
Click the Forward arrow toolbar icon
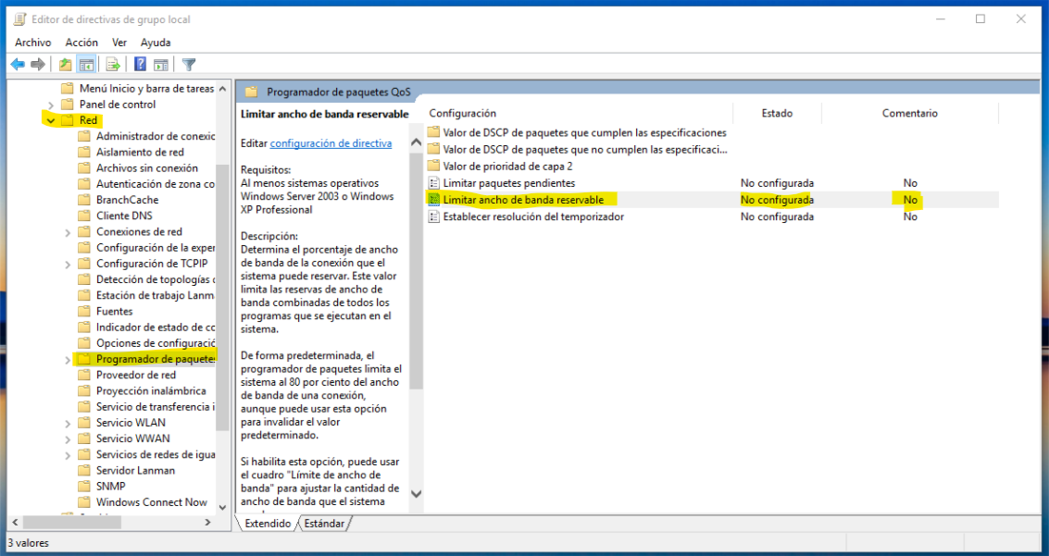point(38,64)
